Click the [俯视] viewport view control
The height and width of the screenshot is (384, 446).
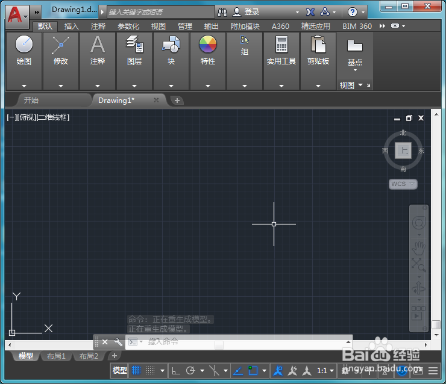pos(28,117)
